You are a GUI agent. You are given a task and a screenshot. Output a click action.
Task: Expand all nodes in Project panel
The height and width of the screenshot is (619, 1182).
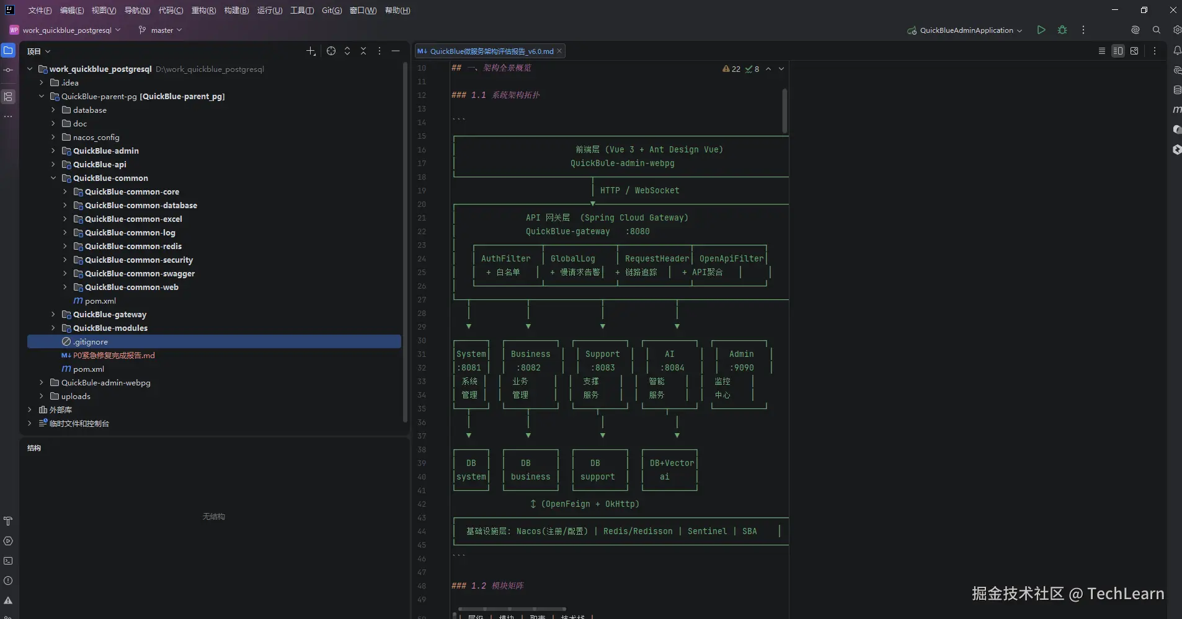click(347, 51)
